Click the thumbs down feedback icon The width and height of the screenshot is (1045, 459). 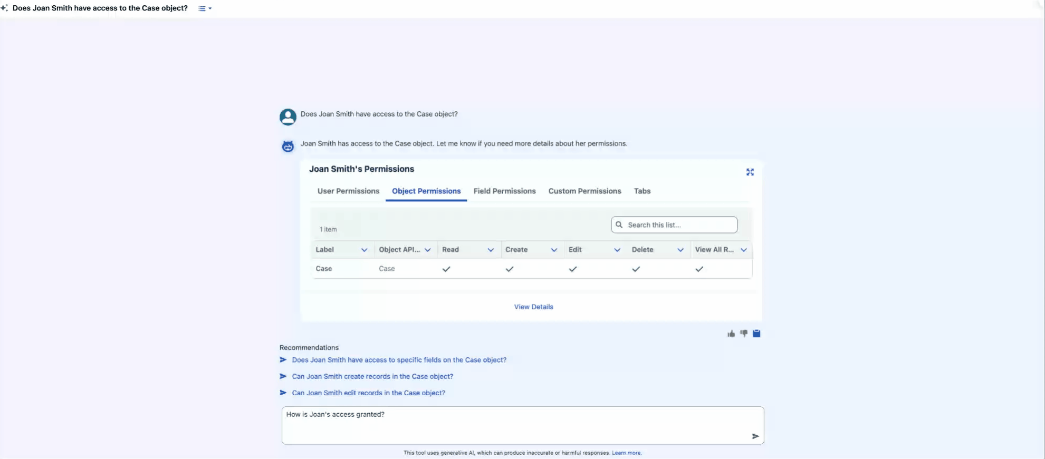pyautogui.click(x=744, y=333)
